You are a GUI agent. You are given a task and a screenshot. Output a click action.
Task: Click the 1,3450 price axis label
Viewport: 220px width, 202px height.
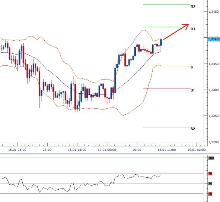213,12
